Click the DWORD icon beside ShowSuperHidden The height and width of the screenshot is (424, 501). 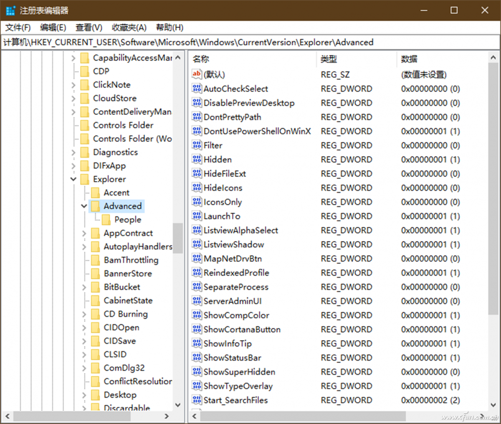pyautogui.click(x=196, y=372)
